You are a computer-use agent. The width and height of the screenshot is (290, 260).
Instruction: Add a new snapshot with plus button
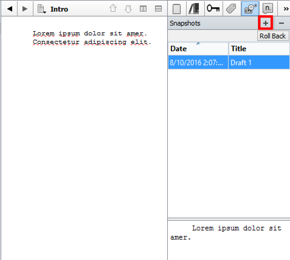(266, 23)
